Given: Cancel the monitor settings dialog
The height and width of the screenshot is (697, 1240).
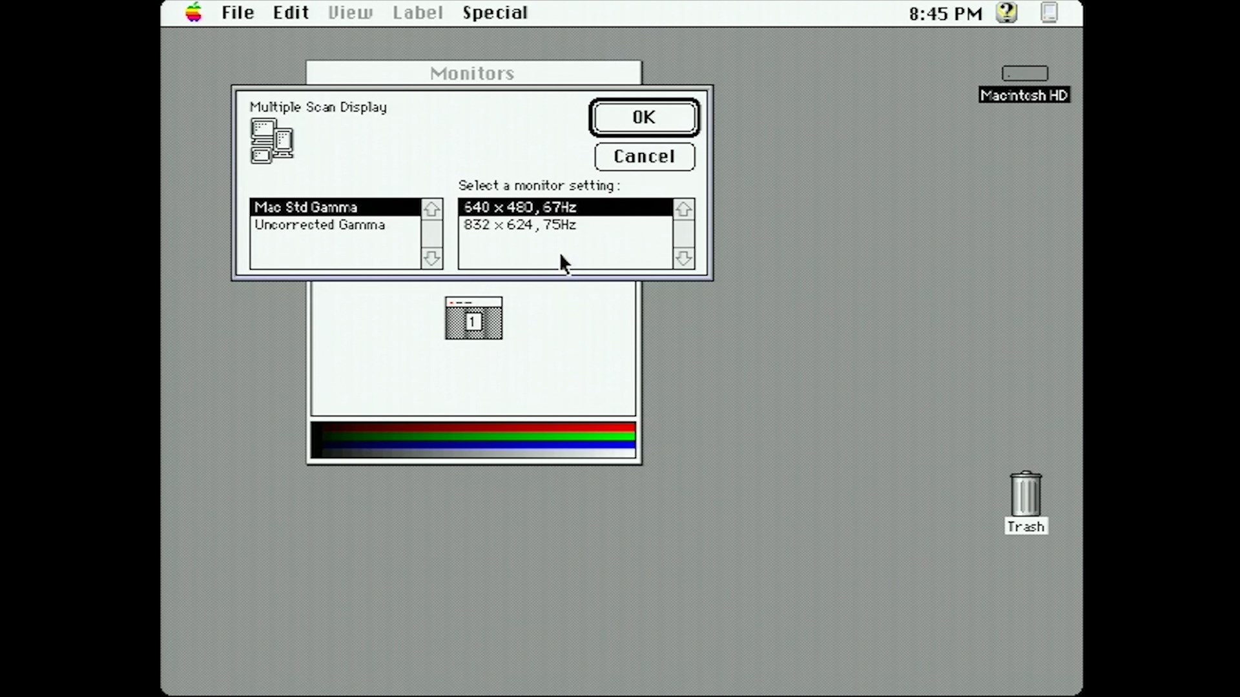Looking at the screenshot, I should pos(644,157).
